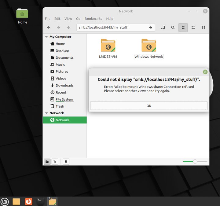Minimize the Network window

pos(189,11)
